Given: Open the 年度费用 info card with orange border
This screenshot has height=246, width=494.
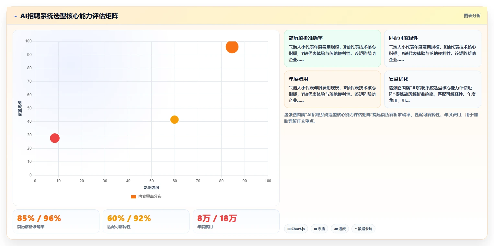Looking at the screenshot, I should (x=332, y=89).
